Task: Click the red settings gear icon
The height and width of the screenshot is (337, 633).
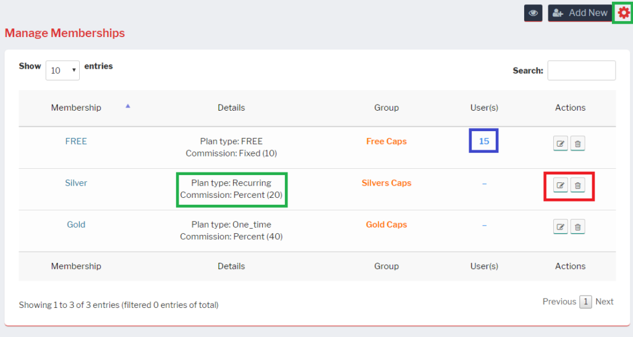Action: (623, 12)
